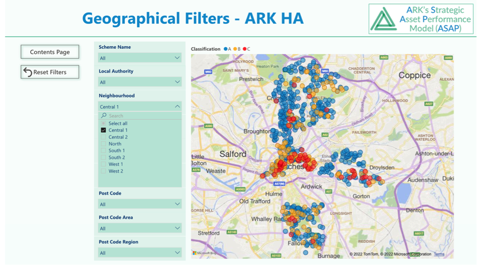Collapse the Neighbourhood dropdown chevron
The width and height of the screenshot is (482, 265).
(177, 107)
